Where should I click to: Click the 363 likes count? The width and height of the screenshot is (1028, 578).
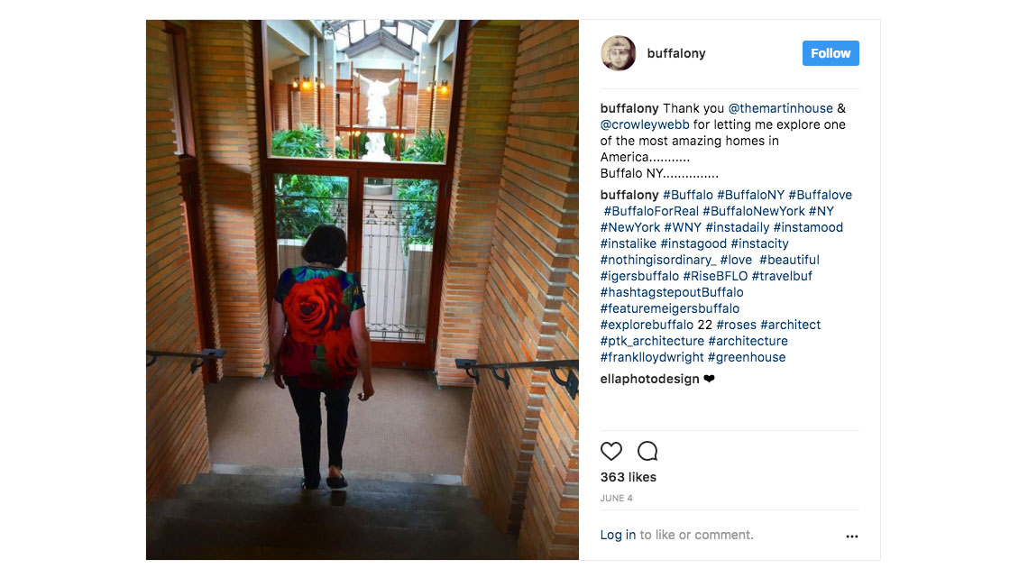(x=629, y=477)
